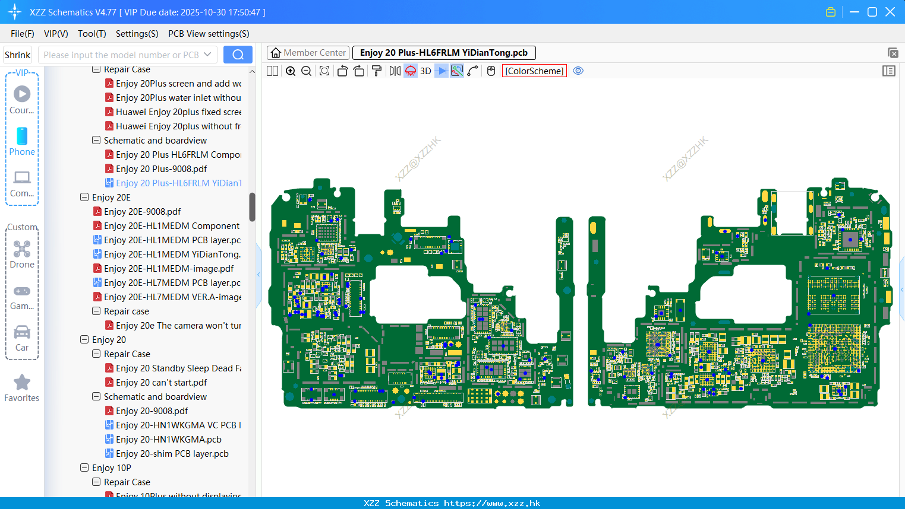Image resolution: width=905 pixels, height=509 pixels.
Task: Open the Courses sidebar icon
Action: point(22,100)
